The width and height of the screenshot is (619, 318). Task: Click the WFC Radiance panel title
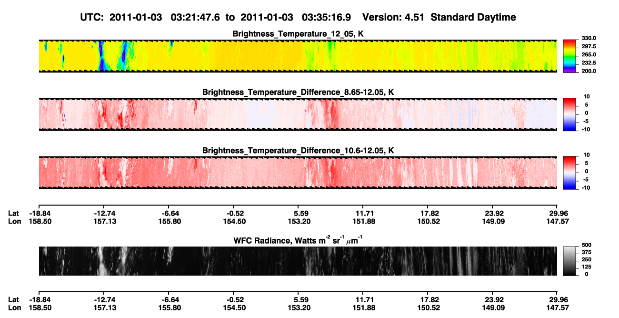pos(298,240)
